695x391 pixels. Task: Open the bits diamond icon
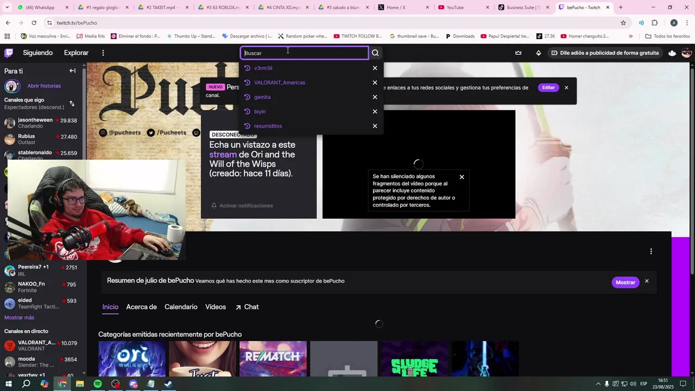pyautogui.click(x=538, y=53)
